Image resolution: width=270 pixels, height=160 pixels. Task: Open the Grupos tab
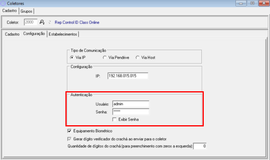coord(27,11)
